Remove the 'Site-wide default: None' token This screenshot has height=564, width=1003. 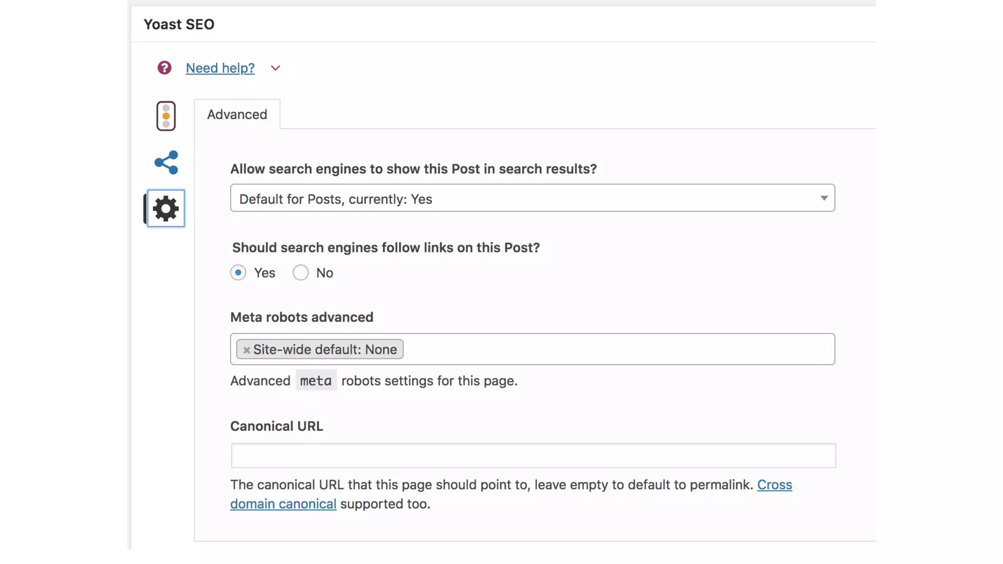pos(246,350)
